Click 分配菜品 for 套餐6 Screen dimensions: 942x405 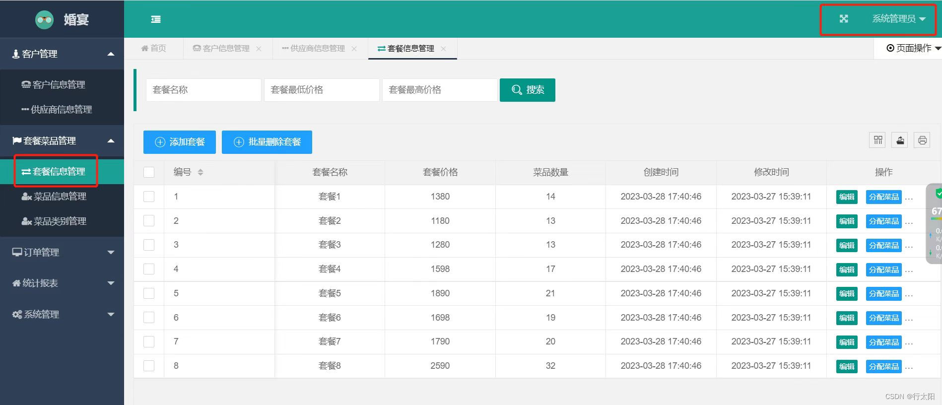[883, 318]
